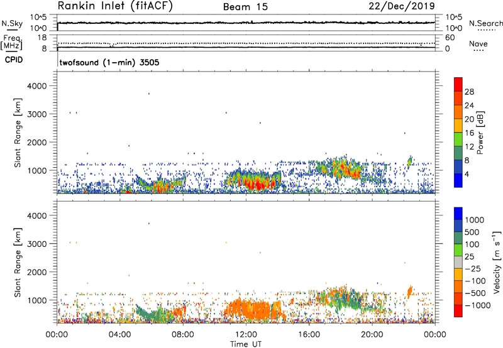Click the dip in the dotted Nave trace
Image resolution: width=503 pixels, height=348 pixels.
coord(112,45)
